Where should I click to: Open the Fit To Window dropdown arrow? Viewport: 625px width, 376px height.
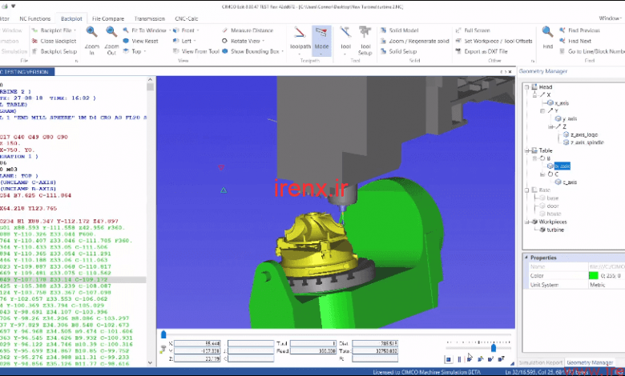pos(170,30)
